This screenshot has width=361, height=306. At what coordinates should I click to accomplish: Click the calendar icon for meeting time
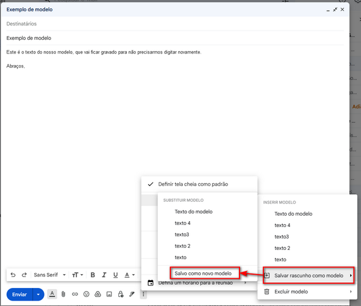point(150,283)
